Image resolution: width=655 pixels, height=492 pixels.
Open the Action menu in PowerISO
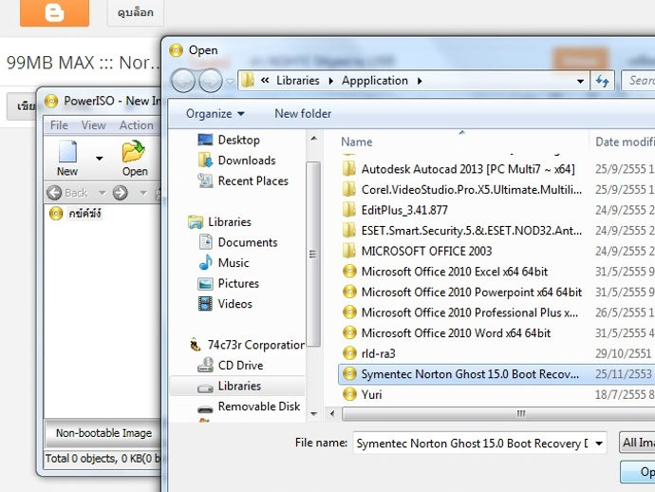tap(136, 125)
